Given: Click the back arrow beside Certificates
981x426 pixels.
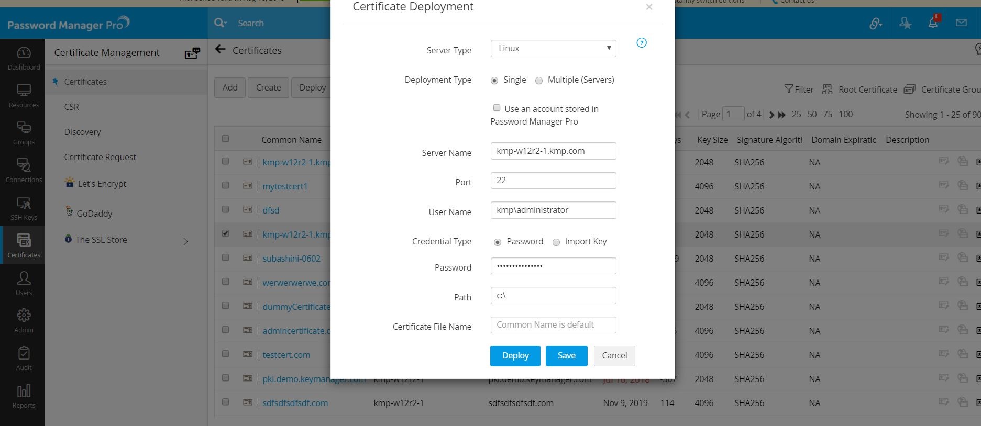Looking at the screenshot, I should pyautogui.click(x=221, y=50).
